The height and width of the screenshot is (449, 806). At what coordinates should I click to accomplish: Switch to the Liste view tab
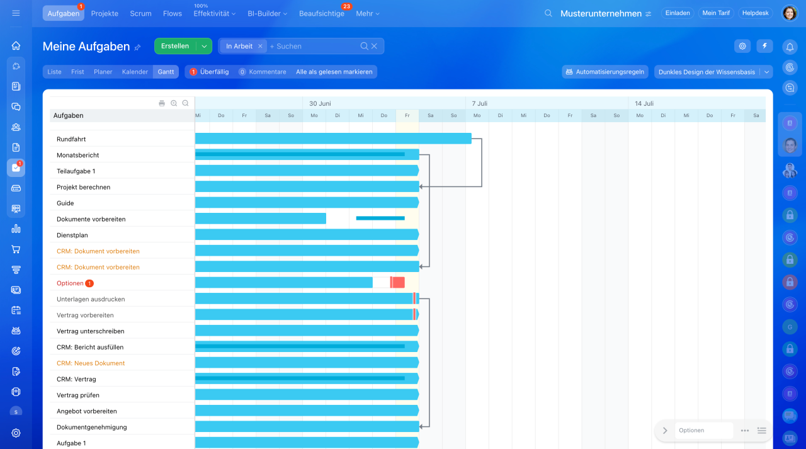pos(55,72)
